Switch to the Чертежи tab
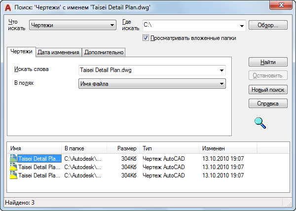Screen dimensions: 296x211 (x=21, y=51)
